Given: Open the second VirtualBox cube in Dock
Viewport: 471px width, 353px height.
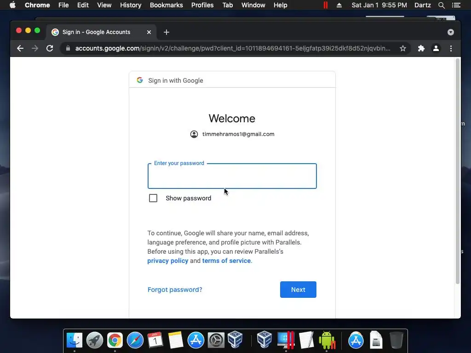Looking at the screenshot, I should tap(264, 340).
